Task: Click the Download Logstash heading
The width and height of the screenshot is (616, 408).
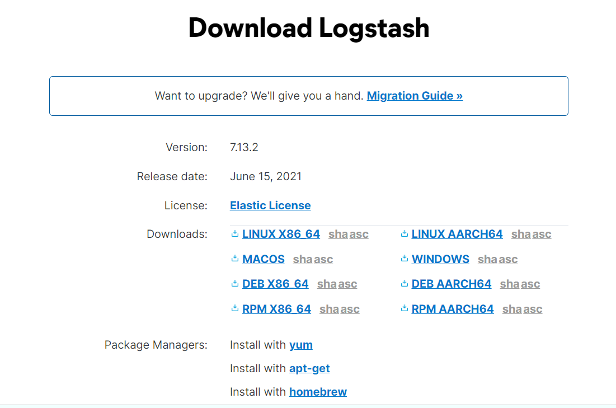Action: 309,29
